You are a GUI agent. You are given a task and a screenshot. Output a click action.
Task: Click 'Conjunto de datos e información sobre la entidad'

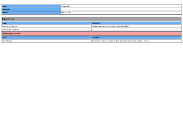136,26
